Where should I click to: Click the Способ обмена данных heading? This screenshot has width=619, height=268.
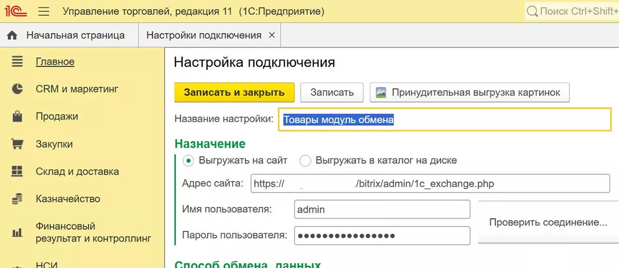coord(248,264)
